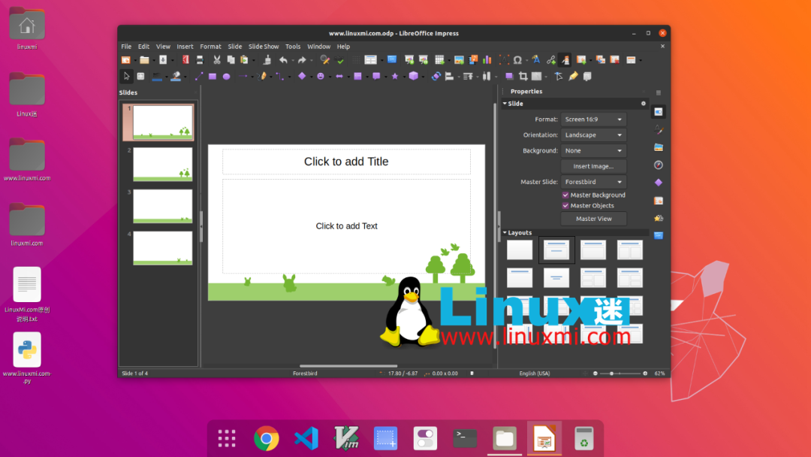Open the Format menu
Image resolution: width=811 pixels, height=457 pixels.
tap(210, 47)
